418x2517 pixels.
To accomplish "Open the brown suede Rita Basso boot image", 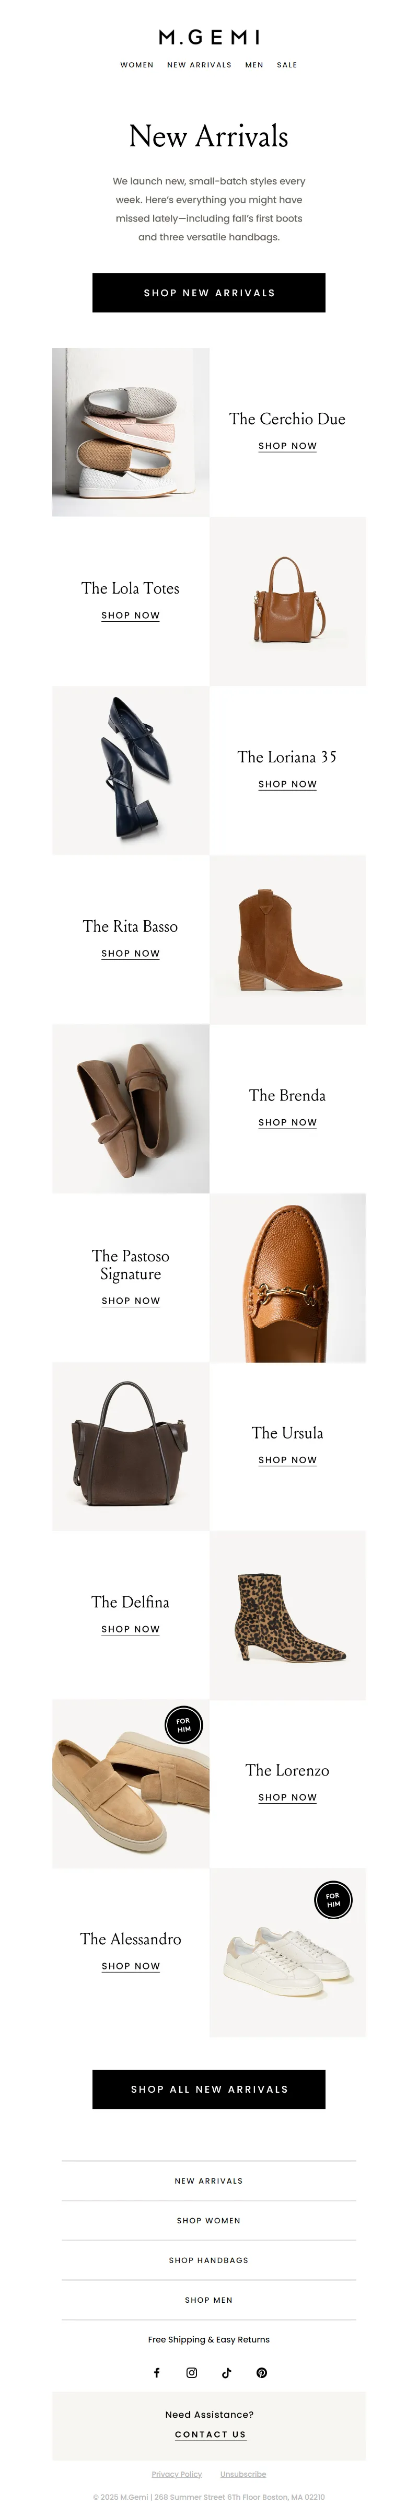I will coord(287,940).
